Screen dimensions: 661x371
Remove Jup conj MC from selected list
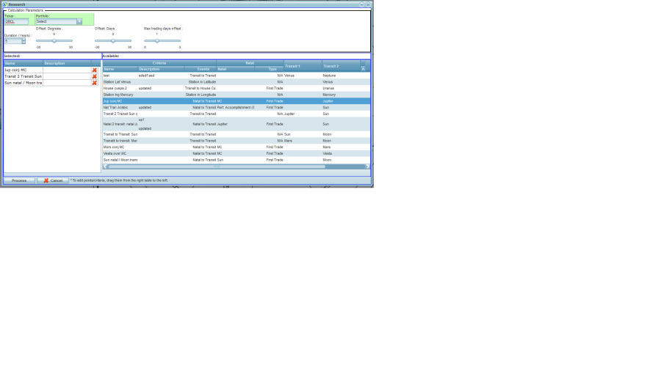pos(94,70)
